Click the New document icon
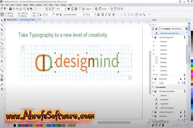The image size is (193, 128). pyautogui.click(x=2, y=9)
